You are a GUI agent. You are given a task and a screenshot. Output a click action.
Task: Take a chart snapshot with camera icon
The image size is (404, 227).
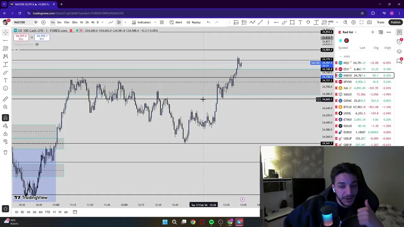[x=369, y=22]
